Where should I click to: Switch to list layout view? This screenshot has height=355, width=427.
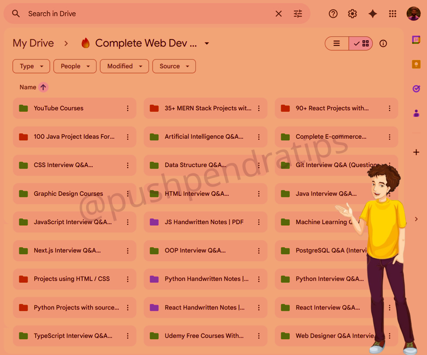(337, 43)
